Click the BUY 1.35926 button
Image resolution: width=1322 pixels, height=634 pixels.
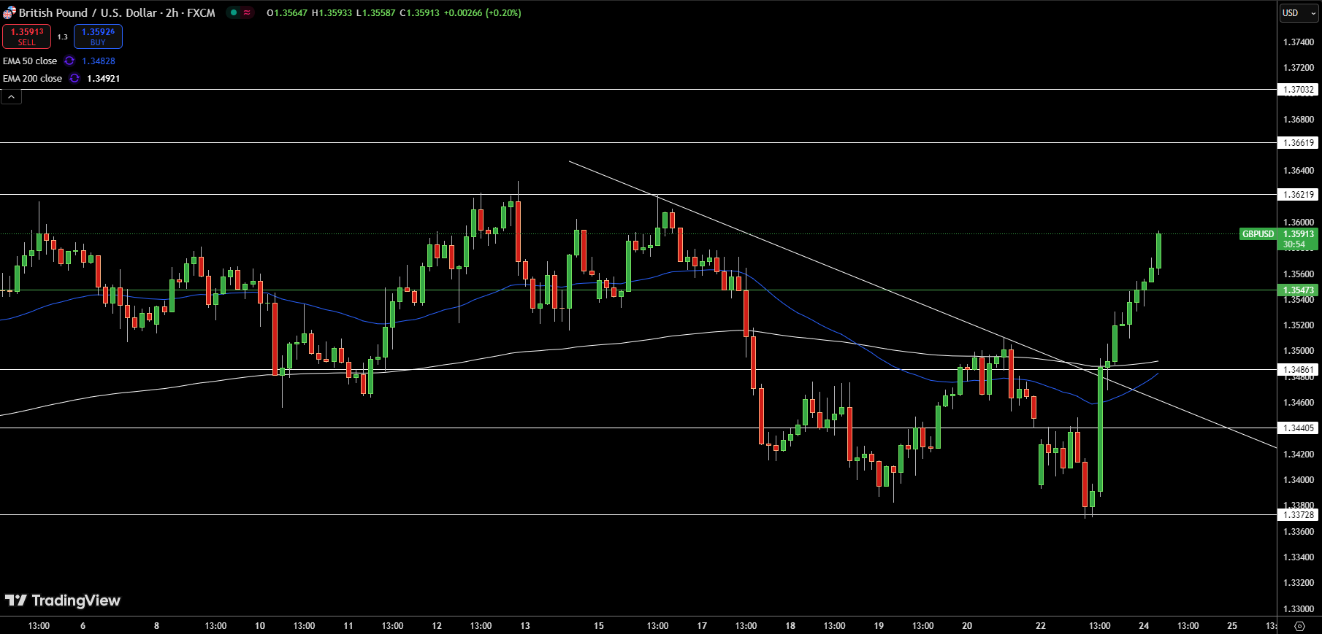coord(98,36)
